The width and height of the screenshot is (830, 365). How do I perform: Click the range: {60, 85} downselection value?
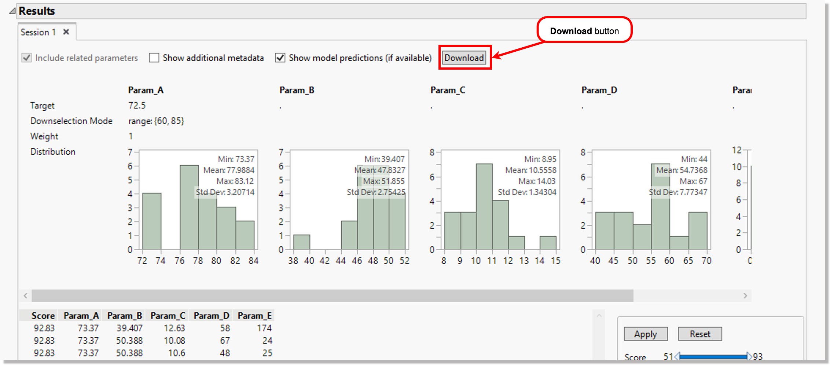[156, 121]
